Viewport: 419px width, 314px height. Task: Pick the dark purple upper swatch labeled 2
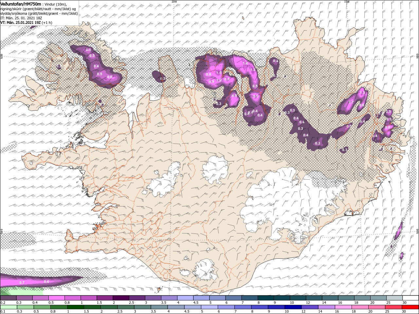point(121,298)
